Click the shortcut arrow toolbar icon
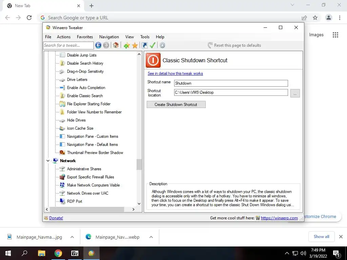The image size is (347, 260). [x=144, y=45]
